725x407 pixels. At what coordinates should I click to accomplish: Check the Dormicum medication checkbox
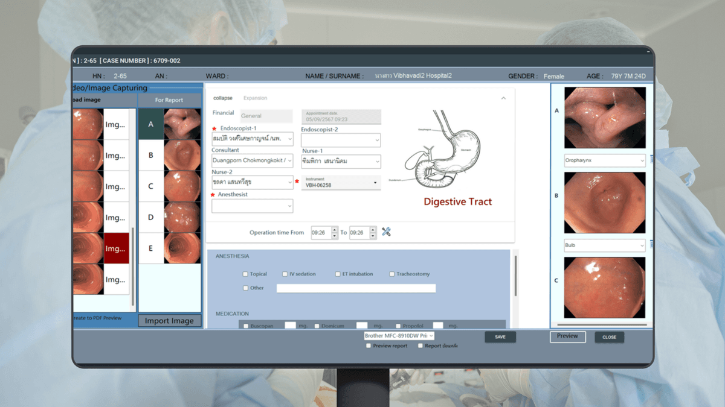[317, 326]
